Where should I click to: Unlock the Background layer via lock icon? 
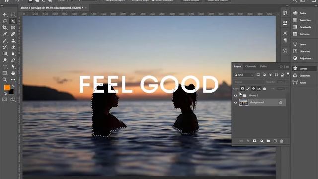pyautogui.click(x=281, y=103)
